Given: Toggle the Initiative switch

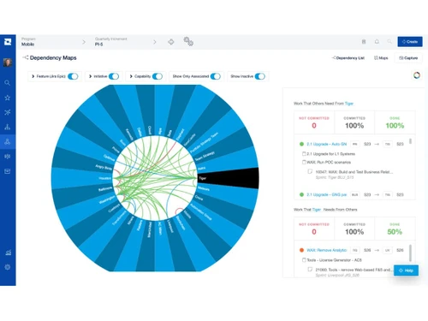Looking at the screenshot, I should coord(114,76).
